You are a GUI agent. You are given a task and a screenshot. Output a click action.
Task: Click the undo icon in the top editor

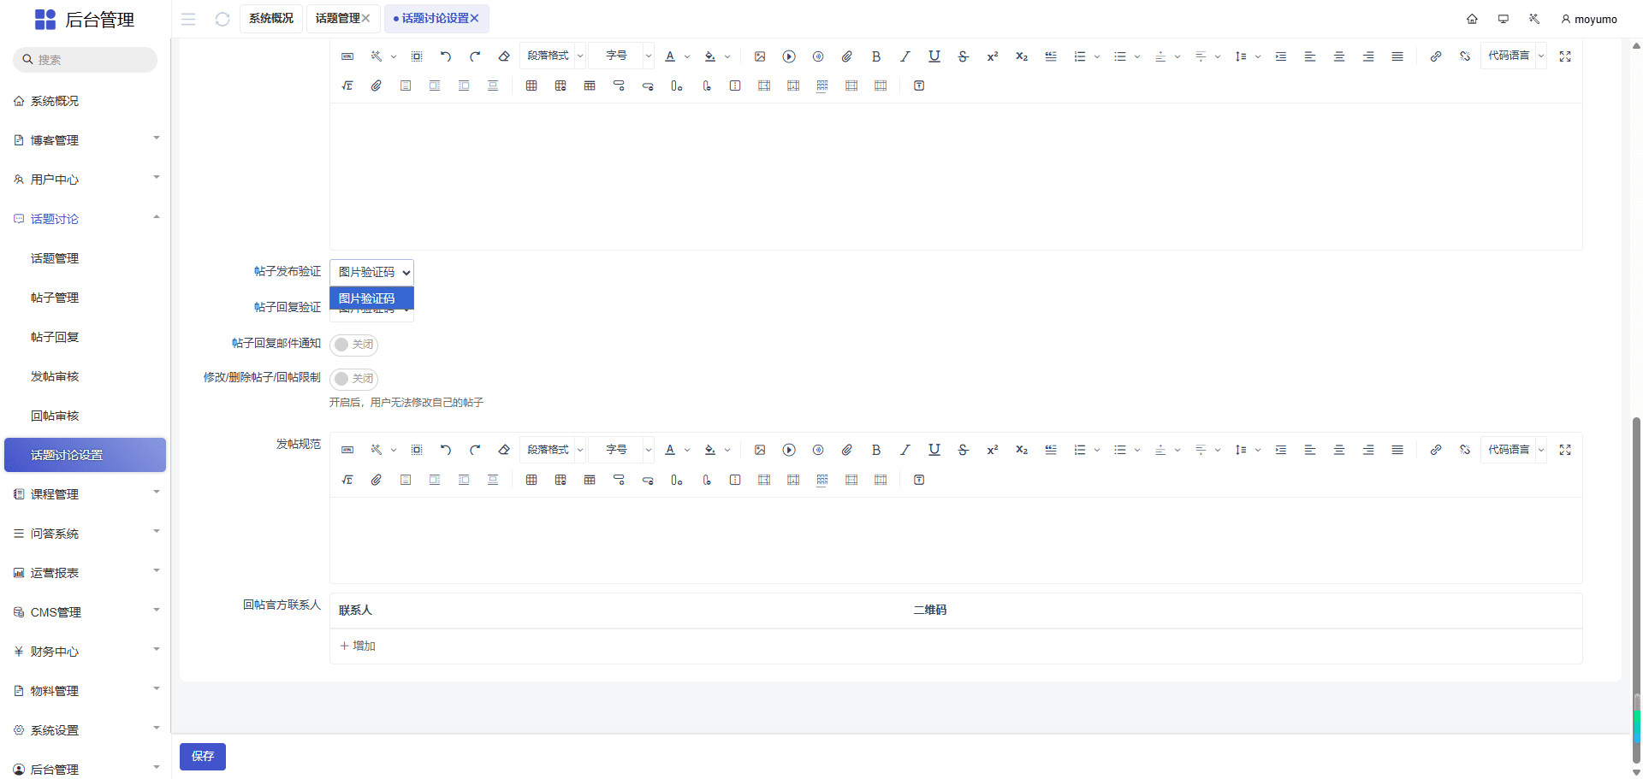pyautogui.click(x=446, y=56)
